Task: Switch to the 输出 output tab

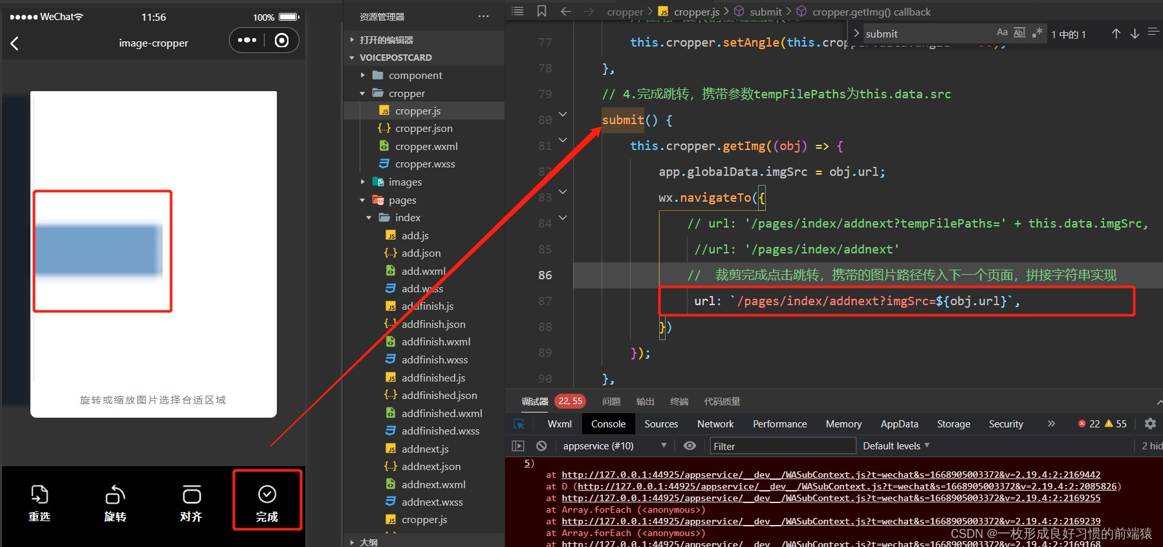Action: (x=646, y=402)
